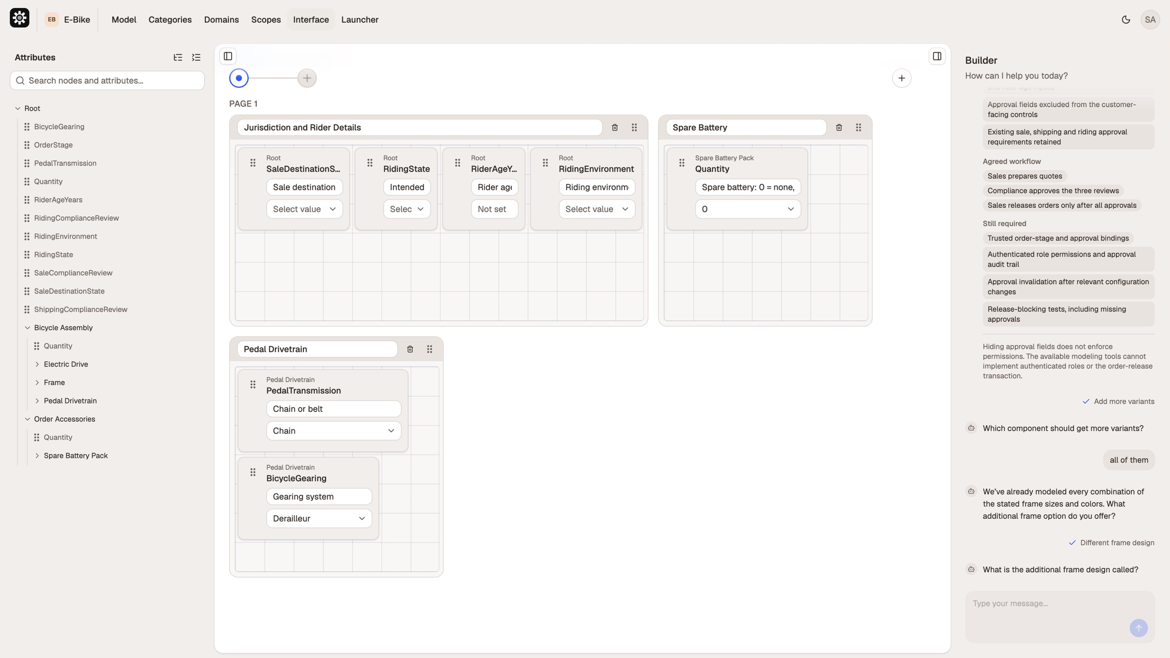Screen dimensions: 1170x658
Task: Switch to the Domains tab
Action: click(221, 19)
